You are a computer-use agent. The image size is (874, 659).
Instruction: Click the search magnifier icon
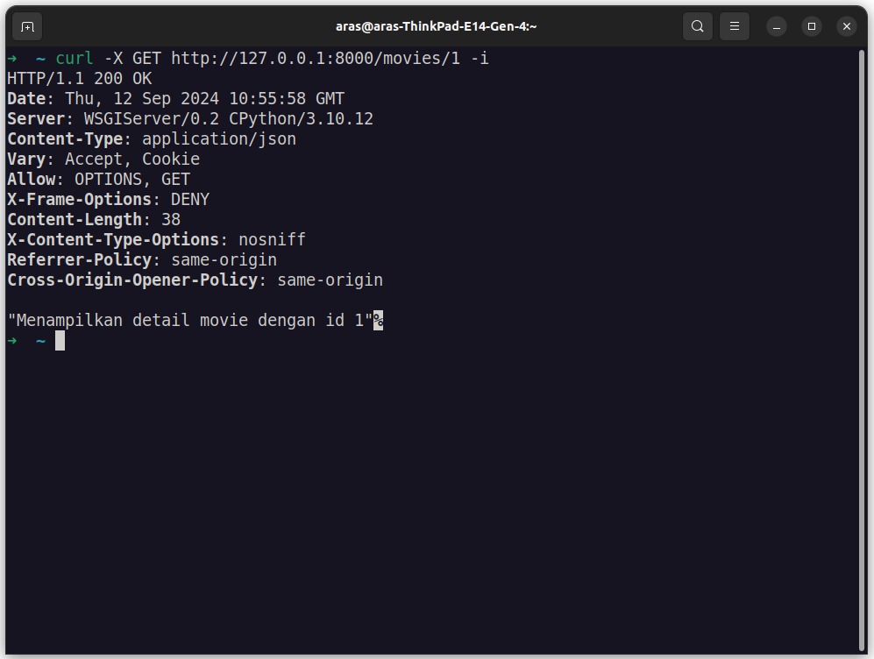coord(697,26)
